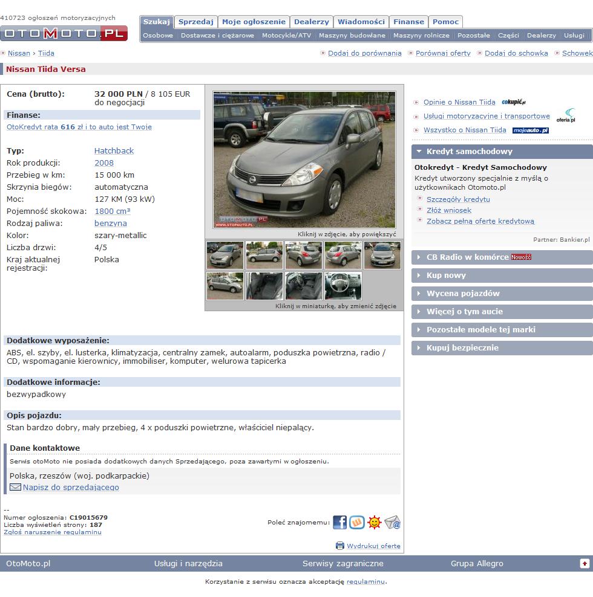Select the head-on front view thumbnail
This screenshot has width=593, height=597.
click(x=382, y=255)
